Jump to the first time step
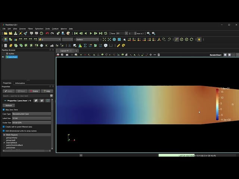Image resolution: width=239 pixels, height=179 pixels. pyautogui.click(x=76, y=33)
